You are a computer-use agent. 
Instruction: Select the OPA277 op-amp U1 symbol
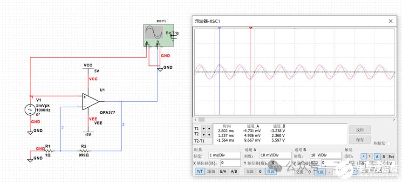(x=90, y=102)
